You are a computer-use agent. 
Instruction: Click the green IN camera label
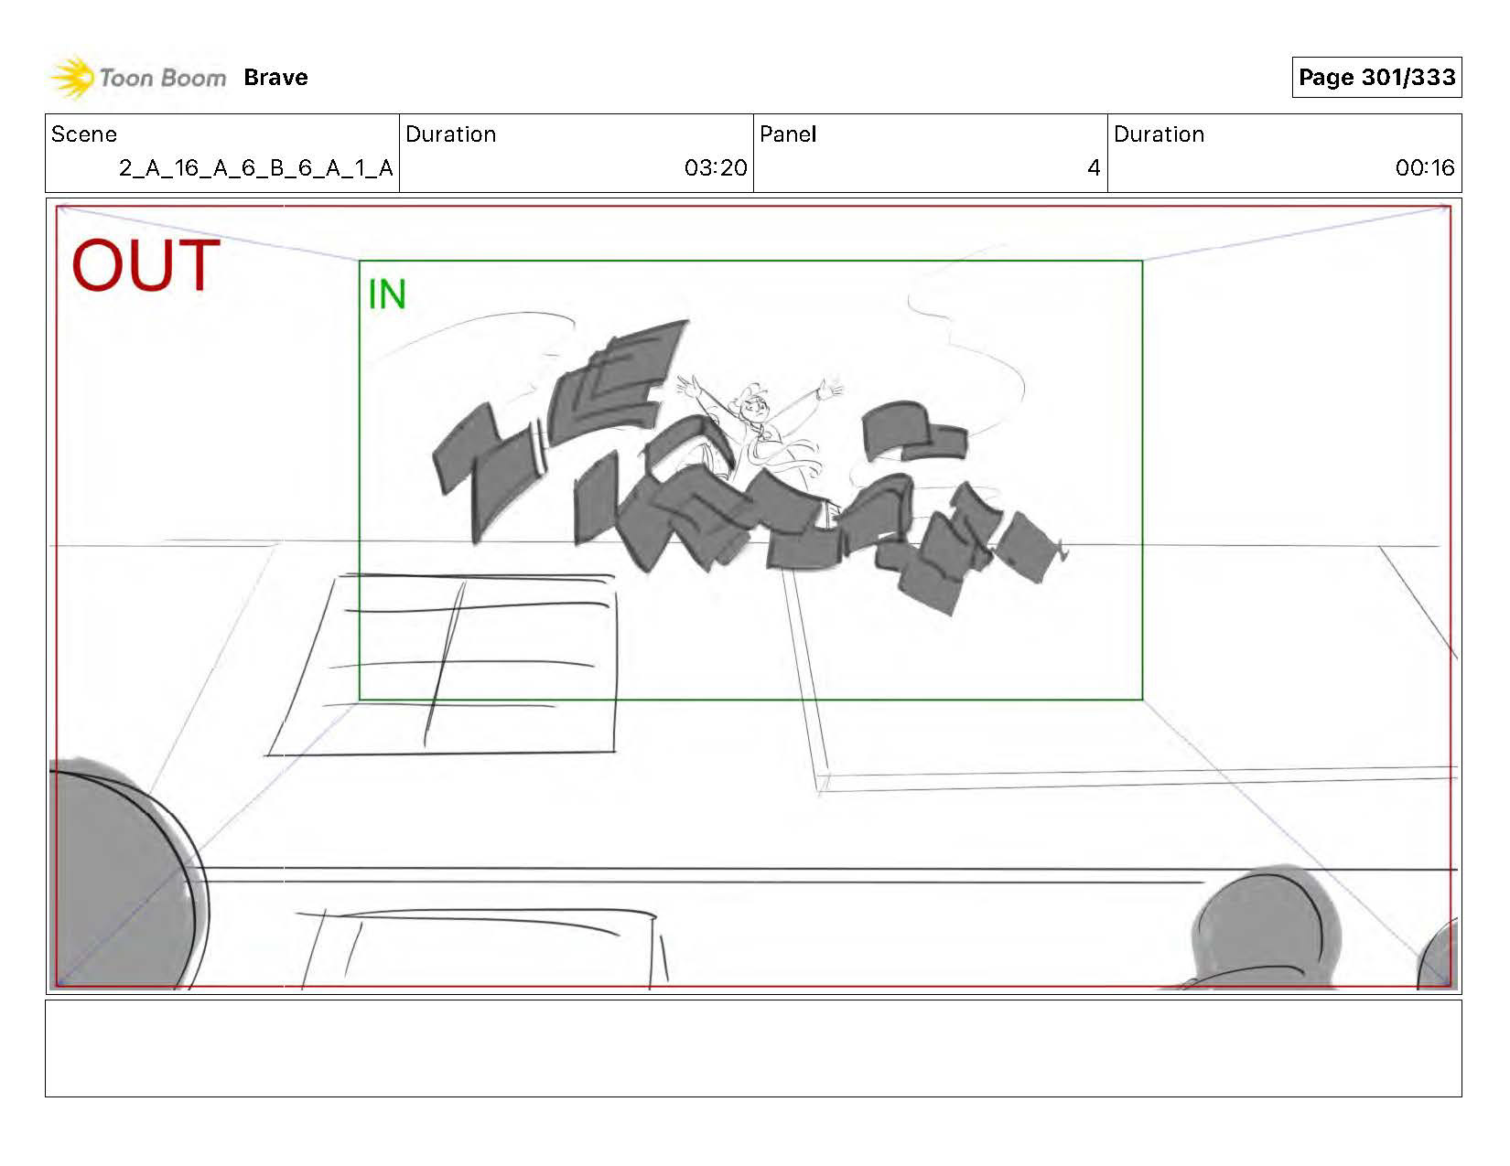click(x=387, y=294)
